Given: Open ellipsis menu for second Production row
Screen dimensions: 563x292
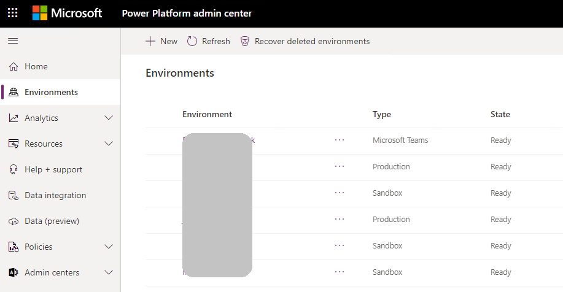Looking at the screenshot, I should [340, 219].
